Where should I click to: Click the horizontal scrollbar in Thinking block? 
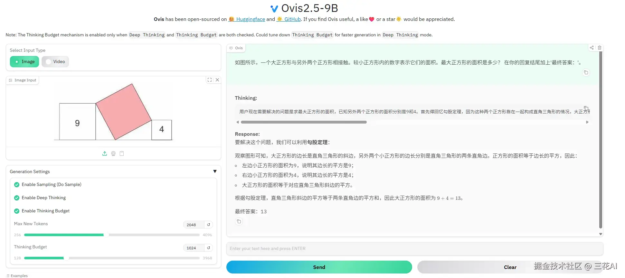point(304,122)
